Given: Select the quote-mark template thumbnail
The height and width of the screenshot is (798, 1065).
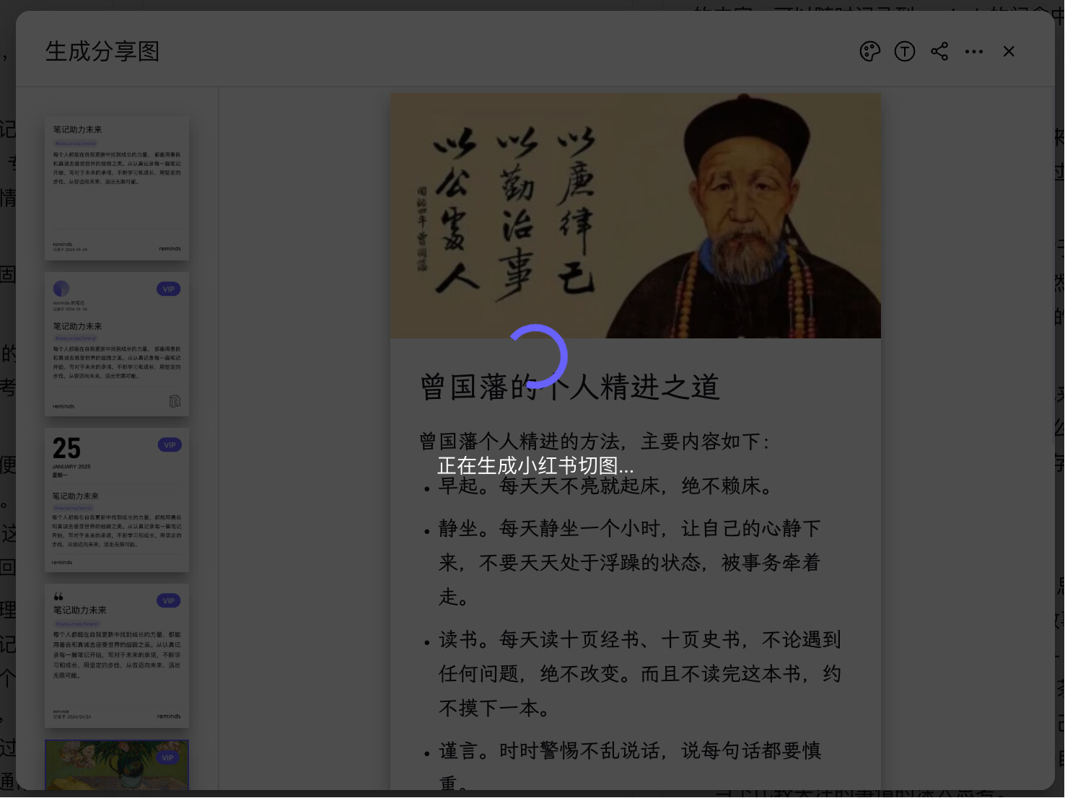Looking at the screenshot, I should [117, 656].
